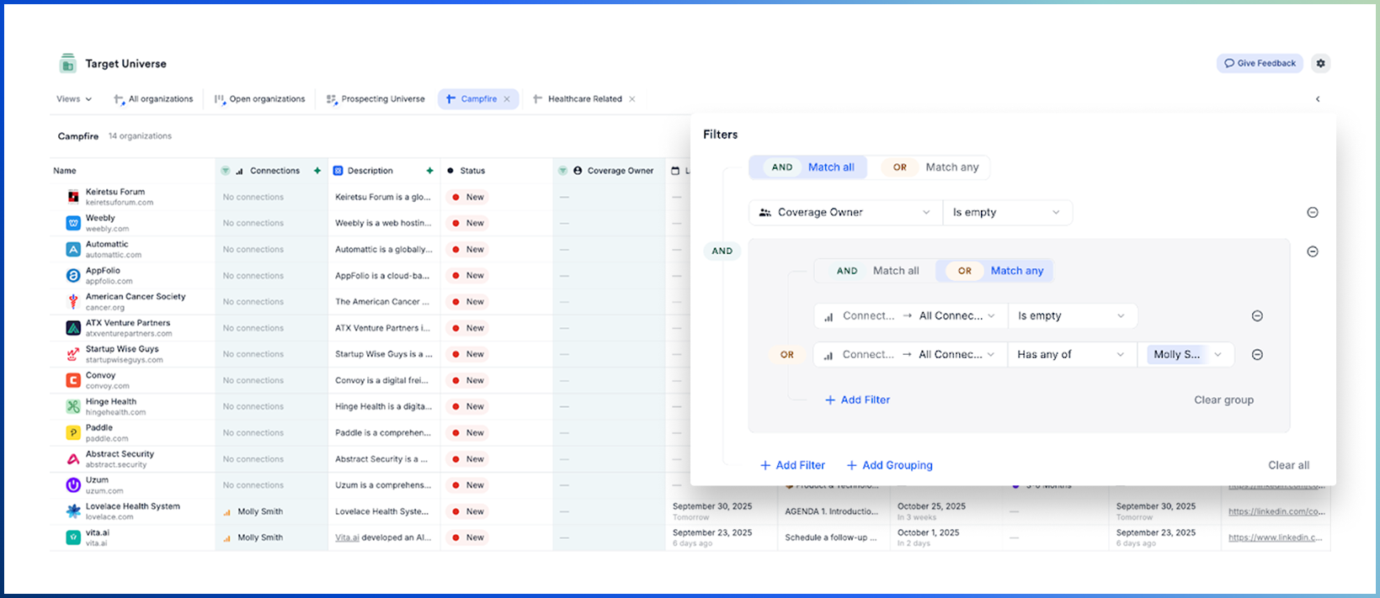
Task: Open the Molly S... value dropdown
Action: (1186, 355)
